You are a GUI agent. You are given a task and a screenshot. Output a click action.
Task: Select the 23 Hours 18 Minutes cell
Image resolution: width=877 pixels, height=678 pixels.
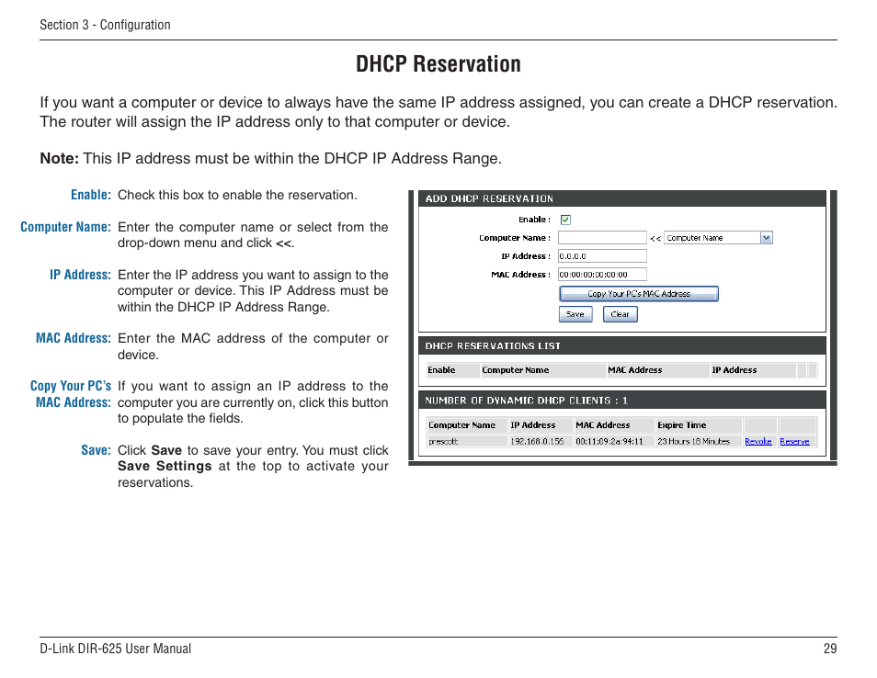pyautogui.click(x=700, y=442)
